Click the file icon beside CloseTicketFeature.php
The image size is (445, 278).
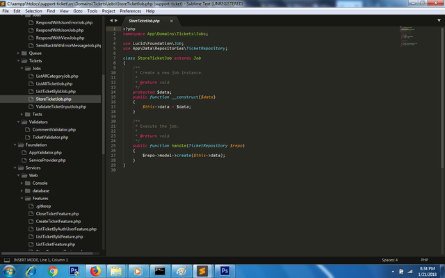point(31,214)
